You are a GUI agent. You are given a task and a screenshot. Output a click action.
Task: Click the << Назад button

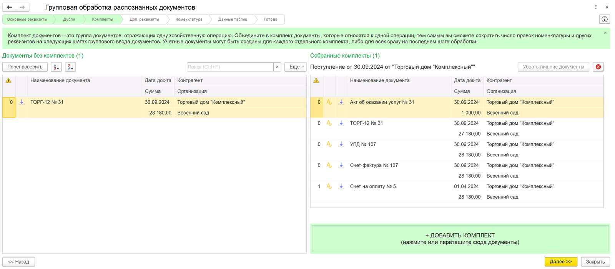19,262
